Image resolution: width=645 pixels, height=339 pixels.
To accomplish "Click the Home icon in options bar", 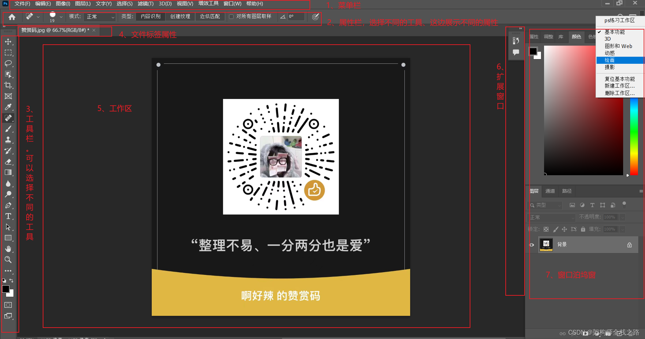I will 12,17.
